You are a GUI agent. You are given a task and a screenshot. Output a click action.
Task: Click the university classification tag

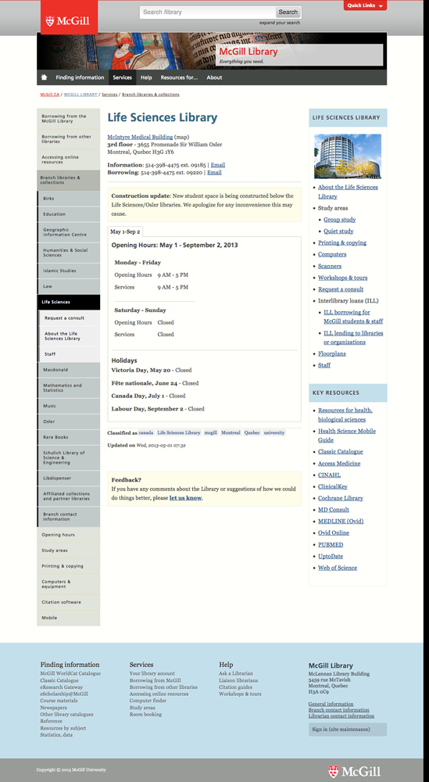coord(274,433)
